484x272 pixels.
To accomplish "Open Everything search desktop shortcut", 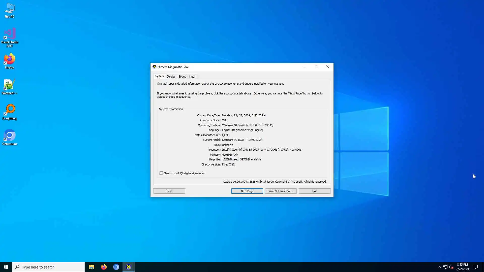I will [9, 112].
